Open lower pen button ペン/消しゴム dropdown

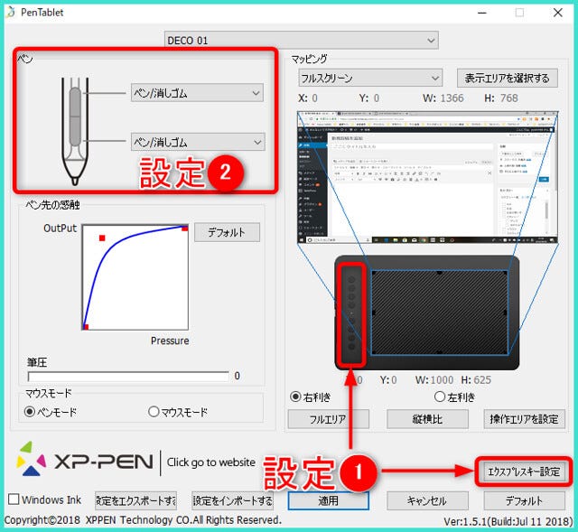click(x=198, y=142)
